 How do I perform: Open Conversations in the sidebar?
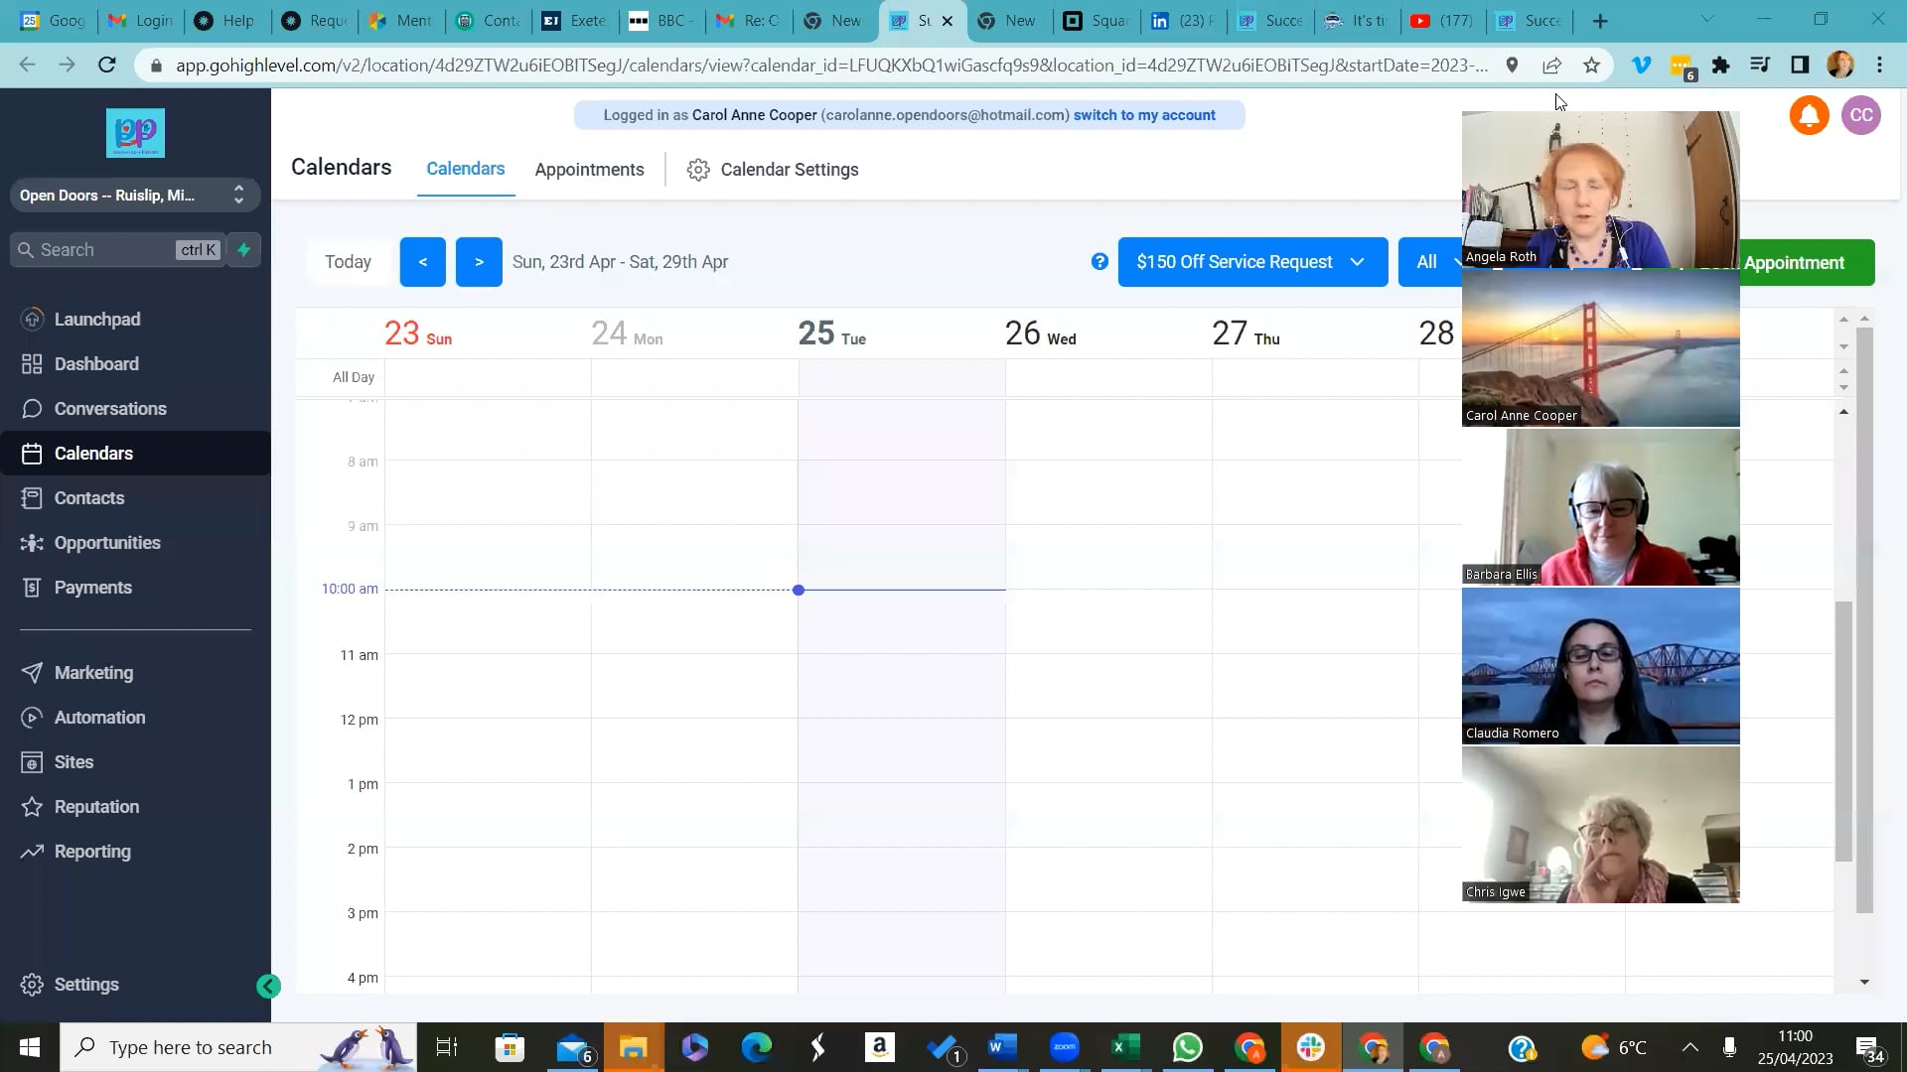110,408
